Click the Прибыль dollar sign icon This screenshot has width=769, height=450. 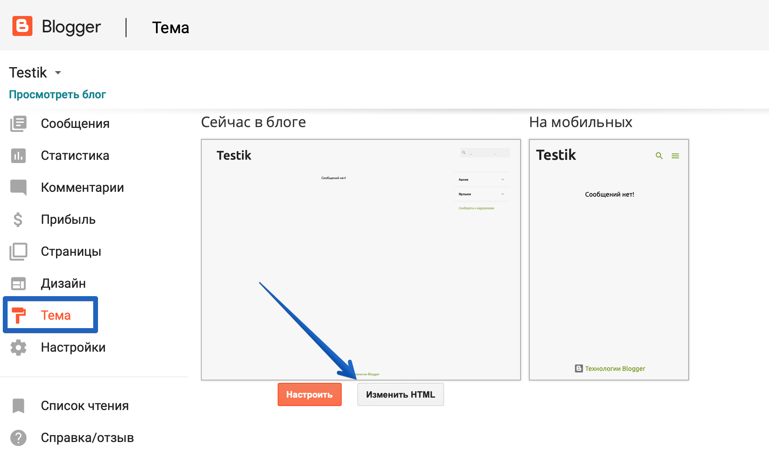coord(18,219)
